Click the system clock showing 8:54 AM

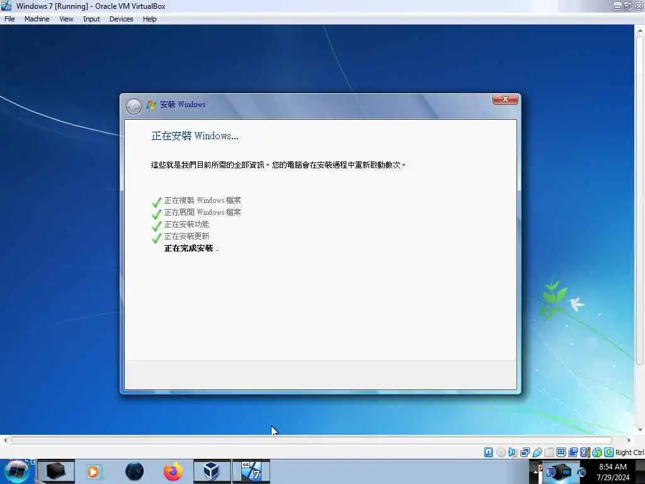click(x=613, y=471)
